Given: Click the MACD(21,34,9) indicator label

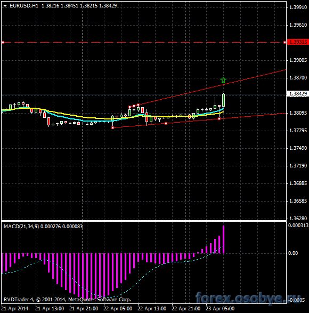Looking at the screenshot, I should (x=21, y=227).
